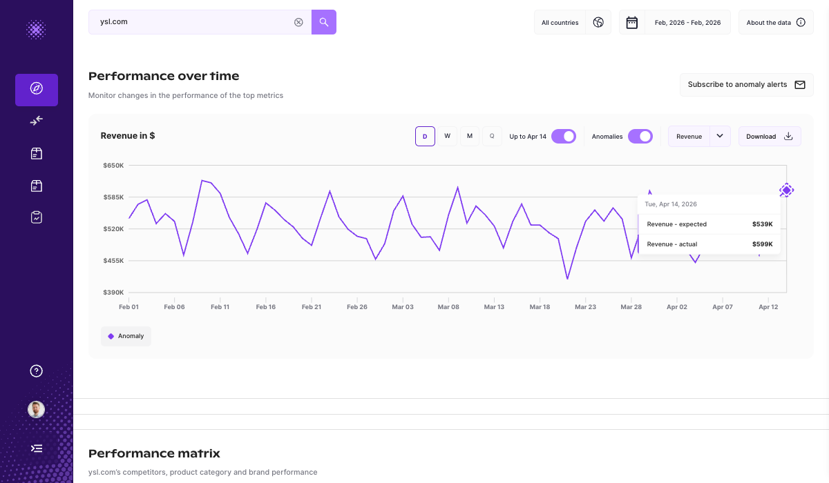This screenshot has width=829, height=483.
Task: Switch to the M monthly view tab
Action: pyautogui.click(x=470, y=136)
